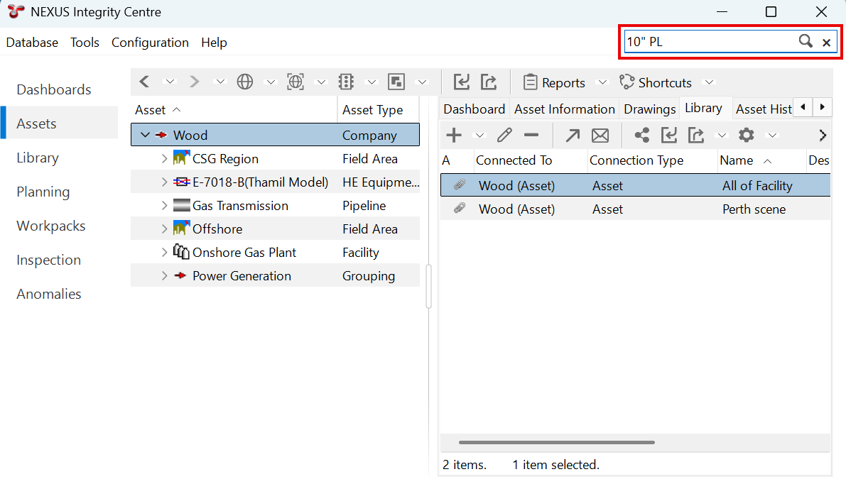
Task: Open dropdown next to dotted grid icon
Action: 372,82
